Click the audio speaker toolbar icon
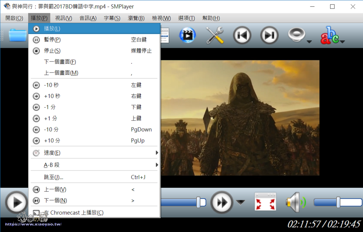 (296, 35)
